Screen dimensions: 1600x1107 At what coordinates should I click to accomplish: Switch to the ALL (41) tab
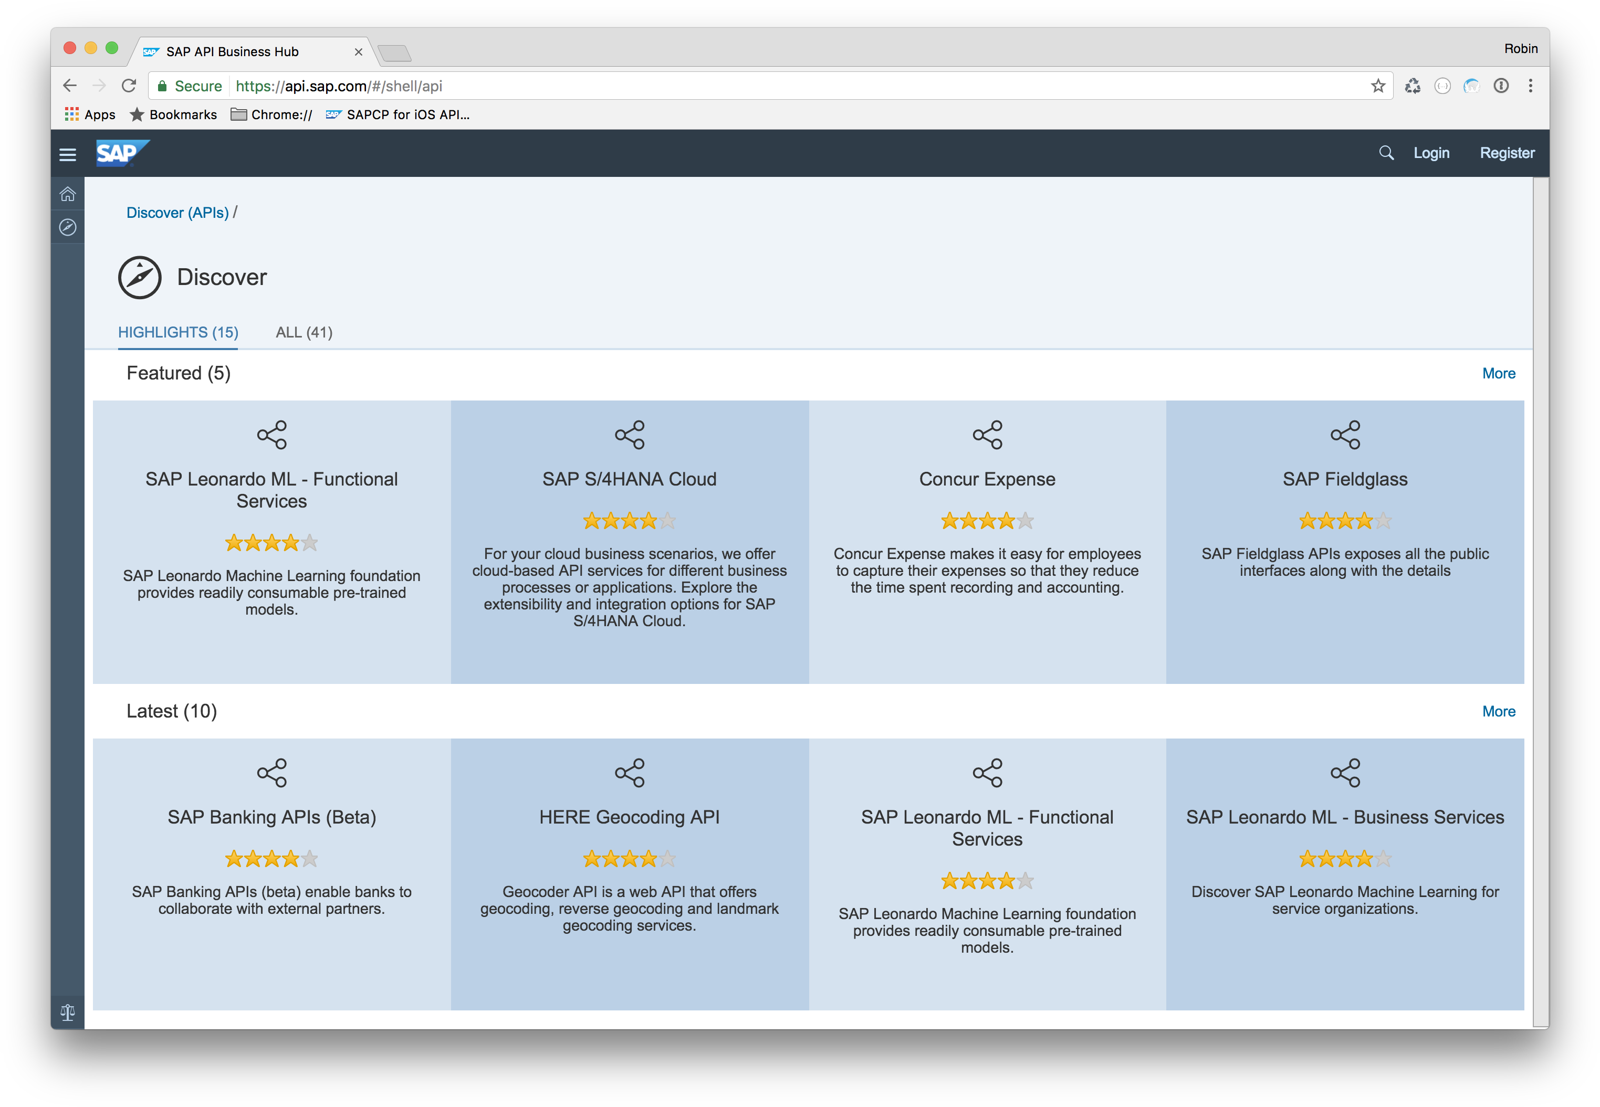tap(304, 332)
